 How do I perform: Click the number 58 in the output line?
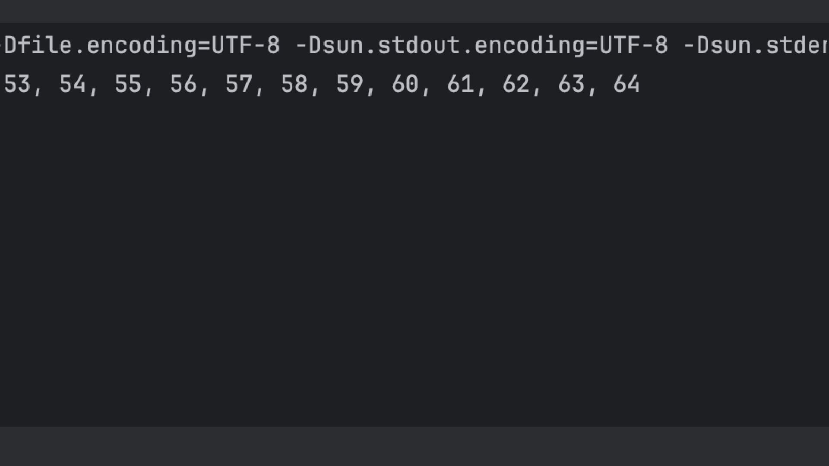coord(294,84)
